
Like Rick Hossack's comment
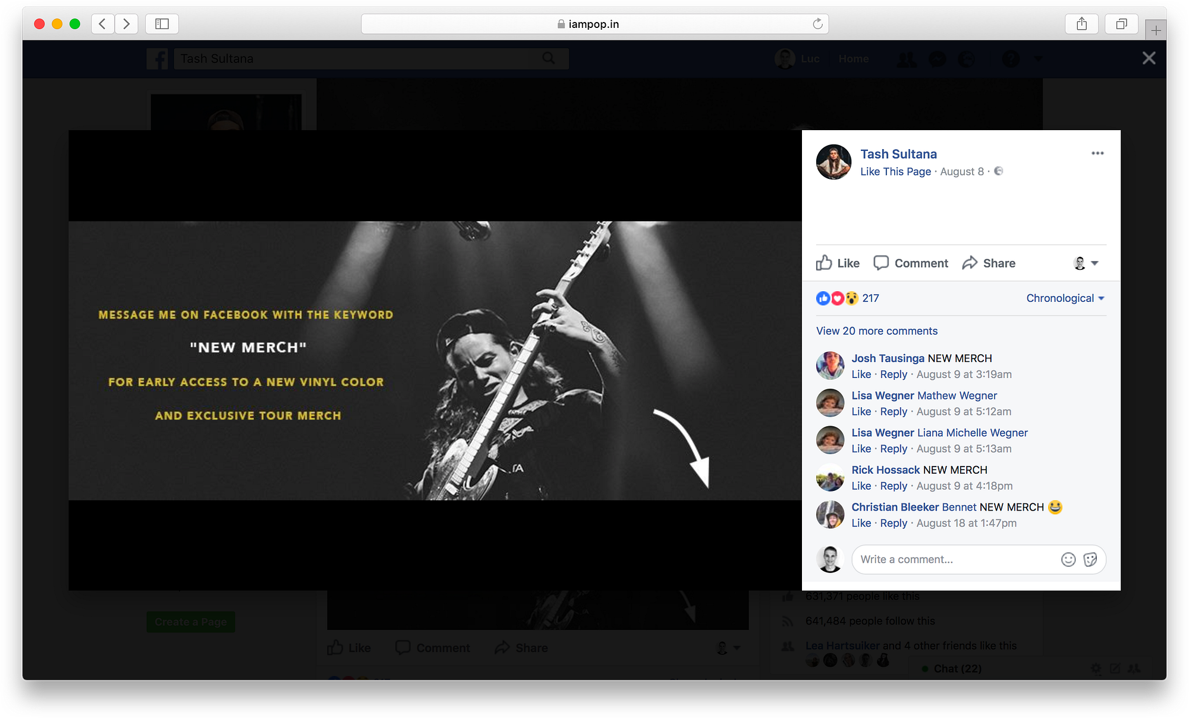pyautogui.click(x=861, y=486)
